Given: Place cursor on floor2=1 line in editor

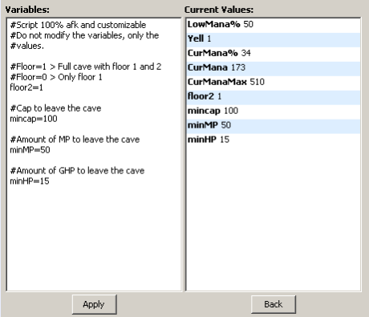Looking at the screenshot, I should (x=26, y=87).
